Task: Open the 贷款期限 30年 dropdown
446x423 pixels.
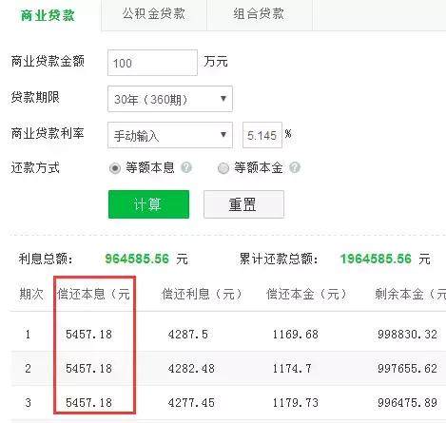Action: [x=170, y=99]
